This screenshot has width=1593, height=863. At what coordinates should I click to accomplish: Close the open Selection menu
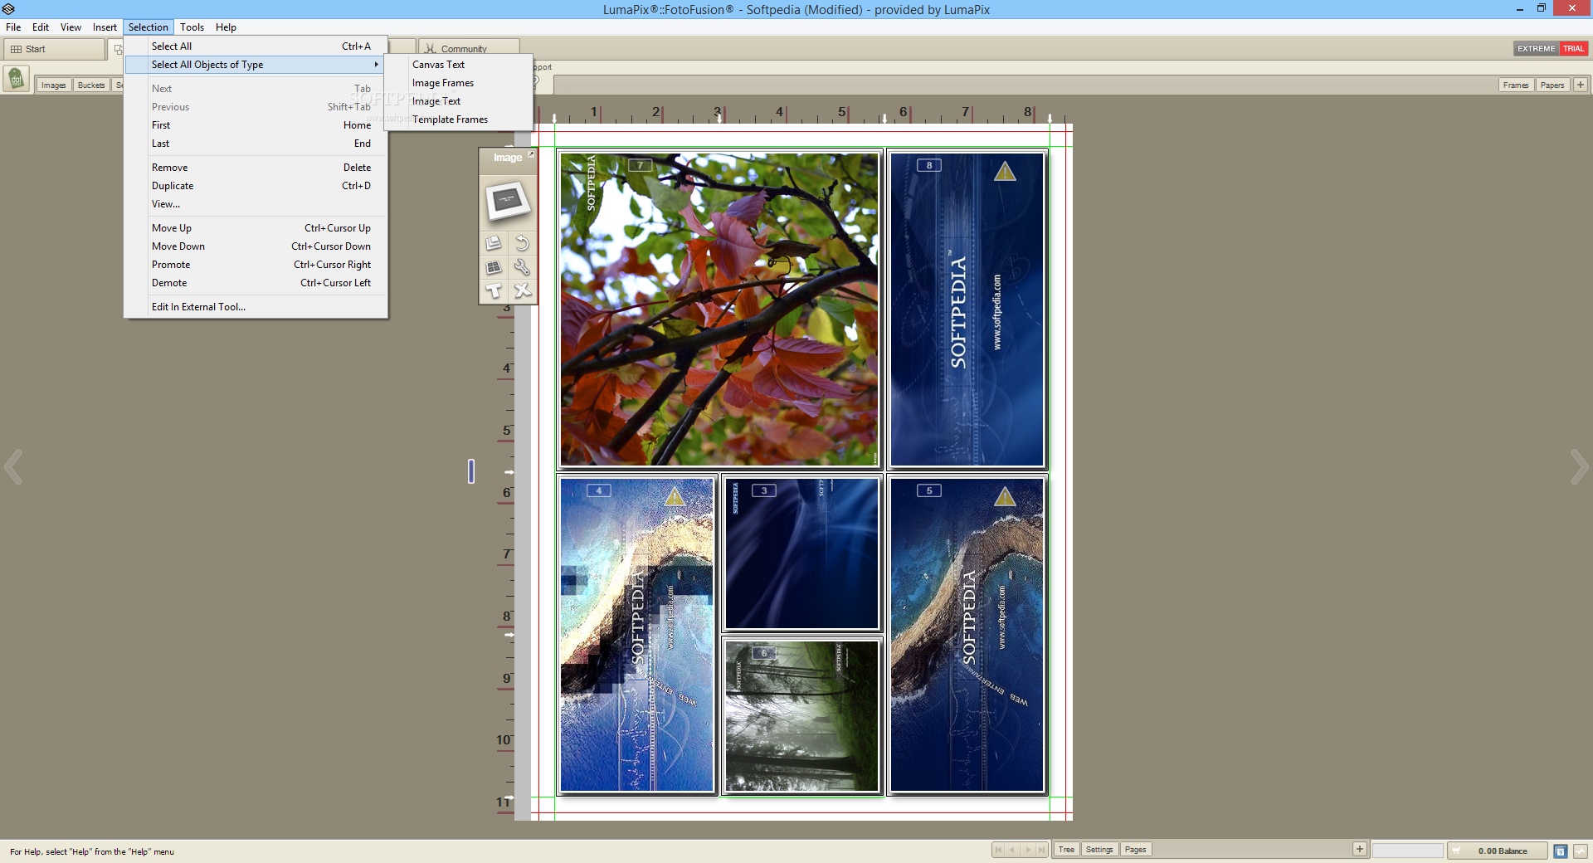(x=149, y=27)
